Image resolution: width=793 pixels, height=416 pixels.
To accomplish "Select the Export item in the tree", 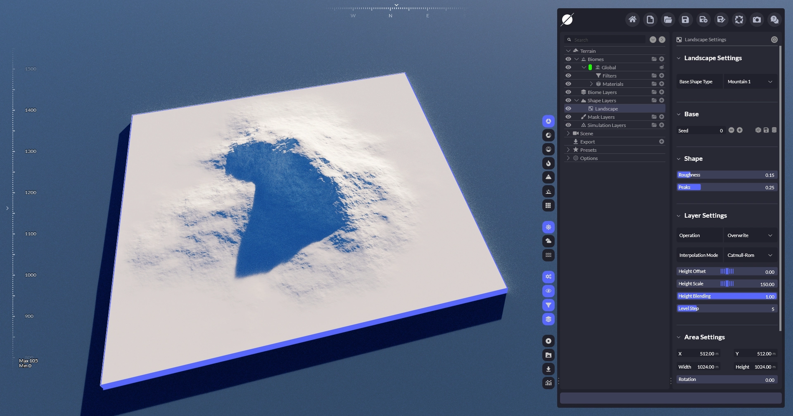I will (x=587, y=142).
